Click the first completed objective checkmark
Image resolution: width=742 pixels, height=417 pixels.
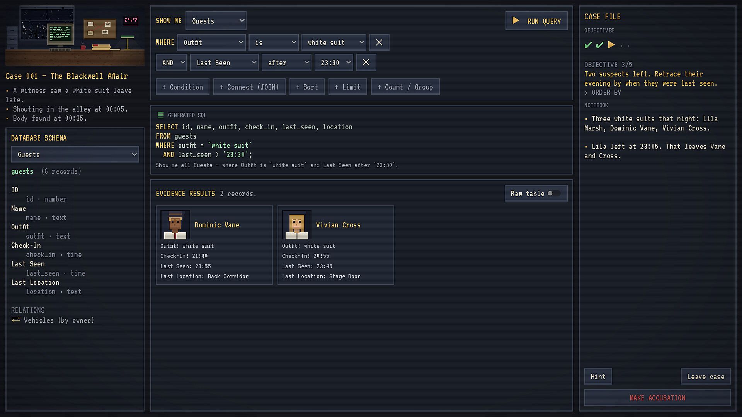point(588,45)
